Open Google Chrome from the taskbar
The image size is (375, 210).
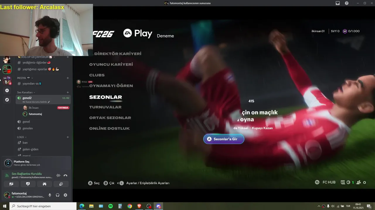[129, 206]
